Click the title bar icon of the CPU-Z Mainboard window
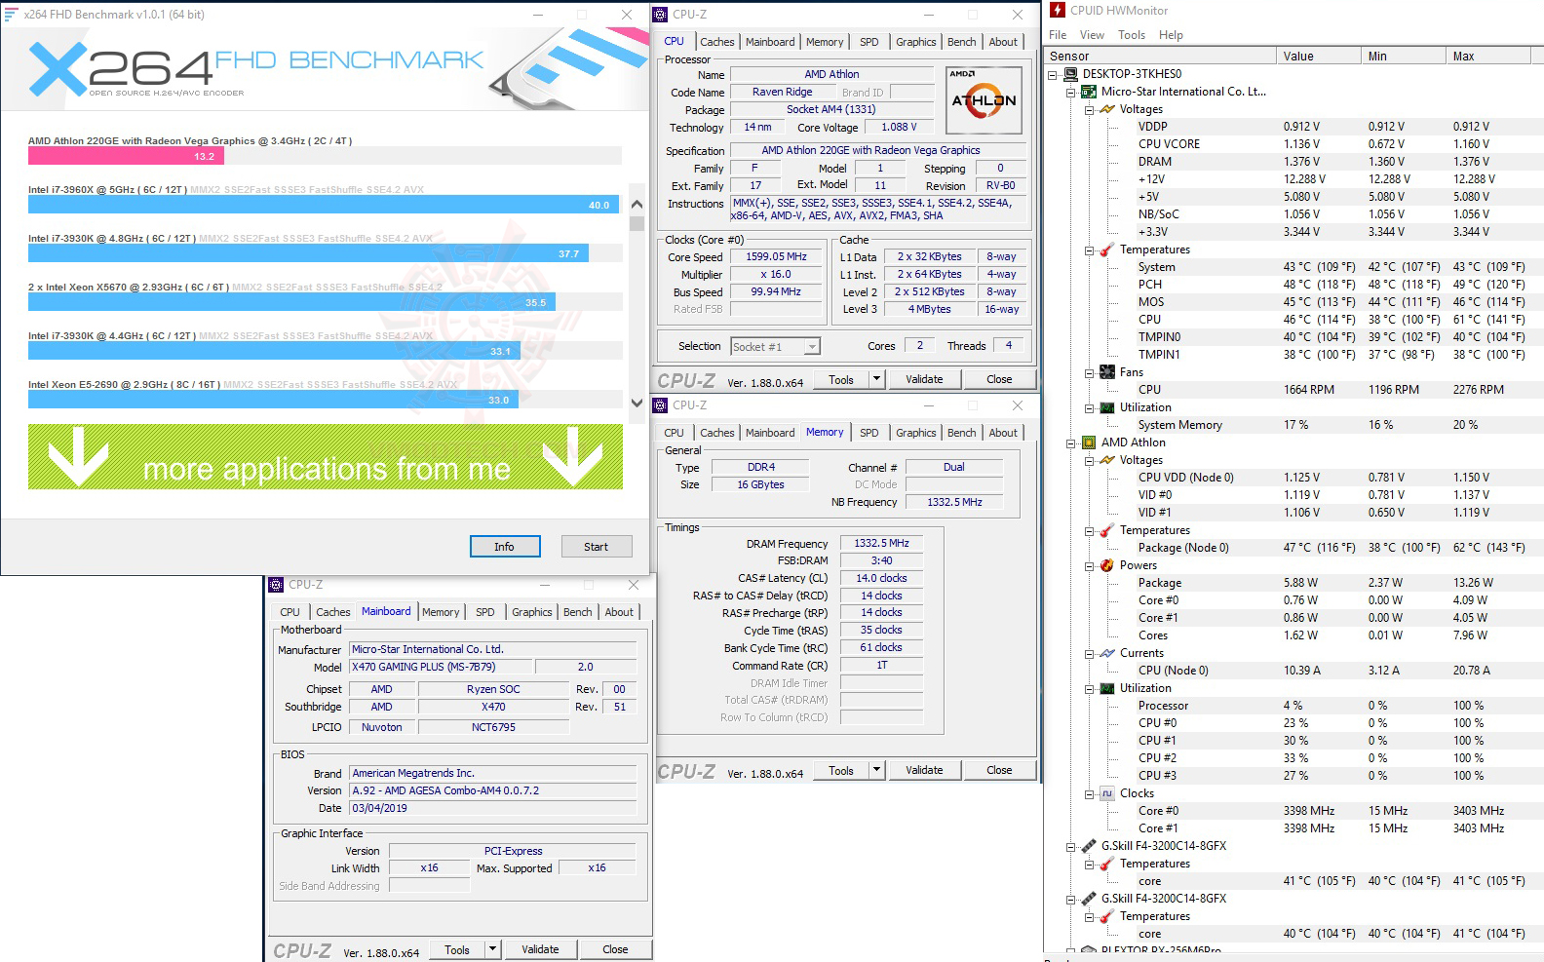This screenshot has height=962, width=1544. (276, 585)
